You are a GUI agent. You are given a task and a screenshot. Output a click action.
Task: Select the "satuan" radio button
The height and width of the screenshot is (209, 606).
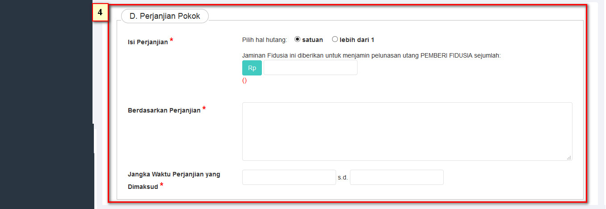pos(297,39)
